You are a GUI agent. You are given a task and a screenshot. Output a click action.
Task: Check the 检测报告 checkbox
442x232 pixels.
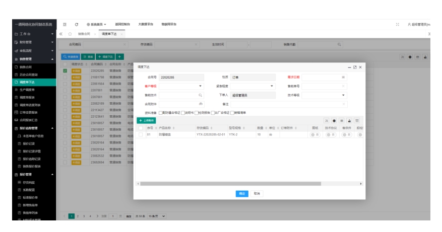[x=197, y=113]
